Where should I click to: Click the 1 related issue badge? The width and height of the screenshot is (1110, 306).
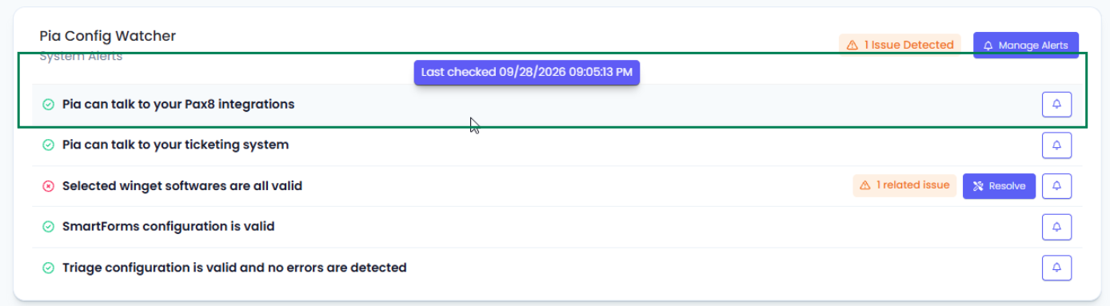[904, 185]
